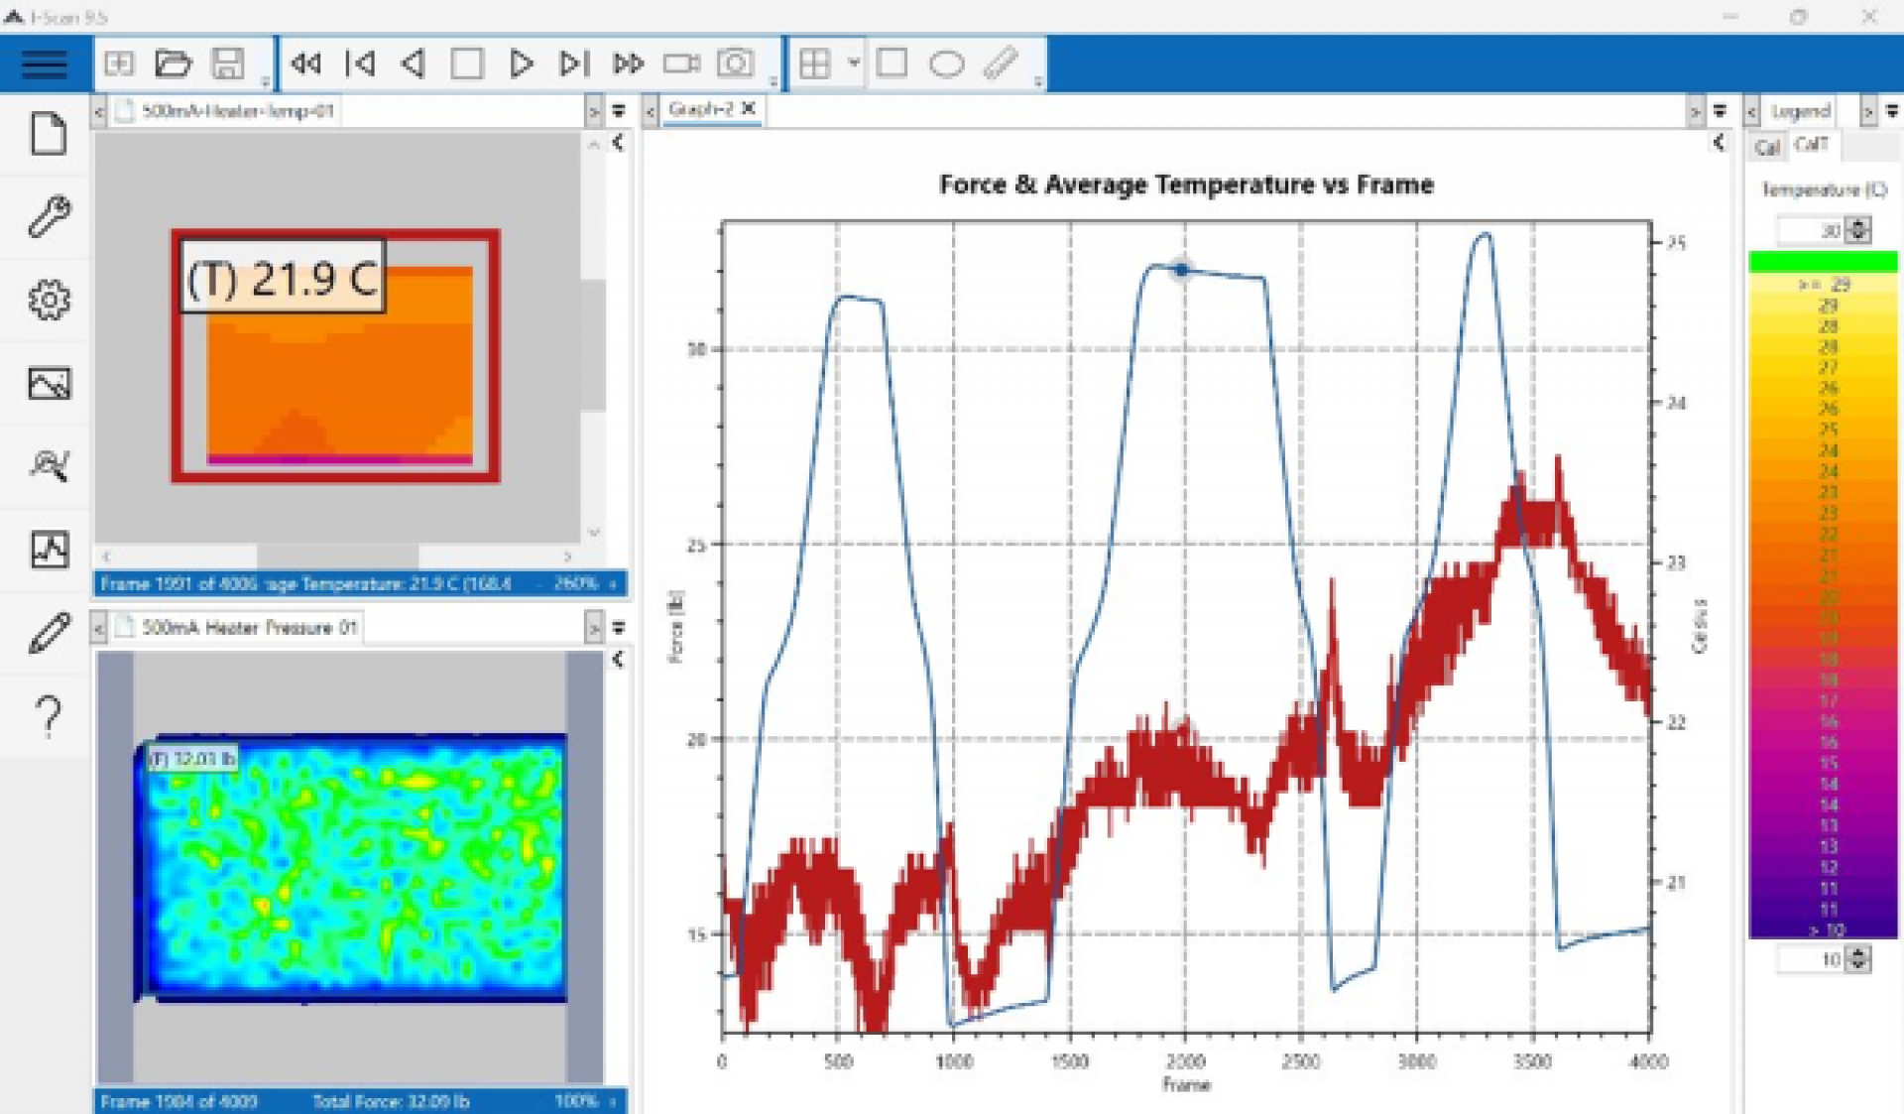Click the video record camera icon

point(681,64)
